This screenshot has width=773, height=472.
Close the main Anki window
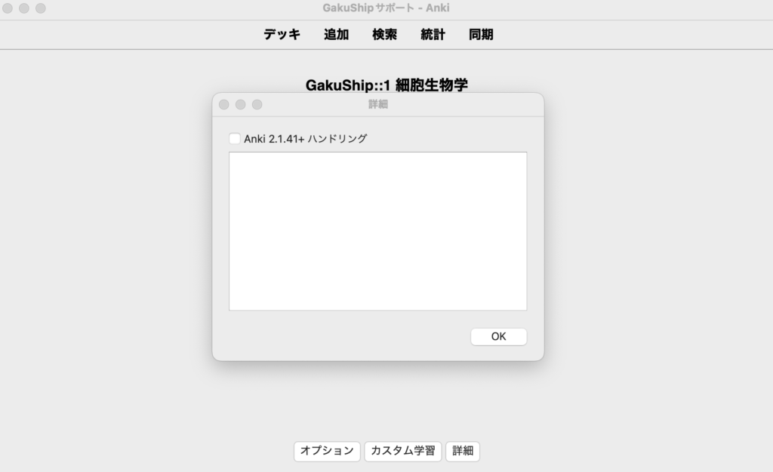point(8,8)
